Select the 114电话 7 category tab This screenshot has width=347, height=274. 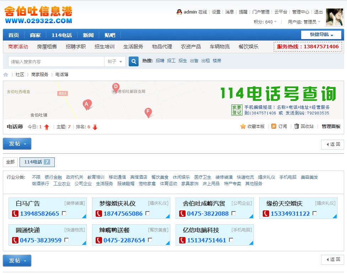pos(37,162)
